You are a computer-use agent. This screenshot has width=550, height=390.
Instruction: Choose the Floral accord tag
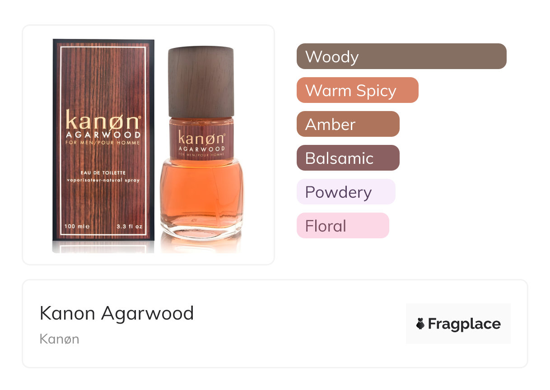343,226
